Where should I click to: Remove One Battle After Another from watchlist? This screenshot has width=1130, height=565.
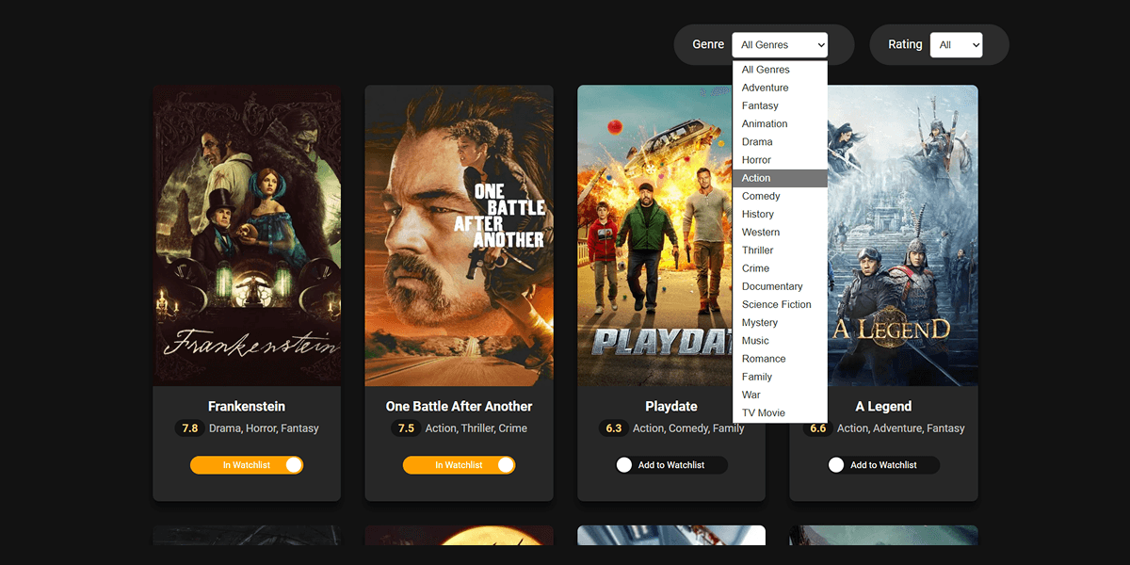tap(459, 465)
